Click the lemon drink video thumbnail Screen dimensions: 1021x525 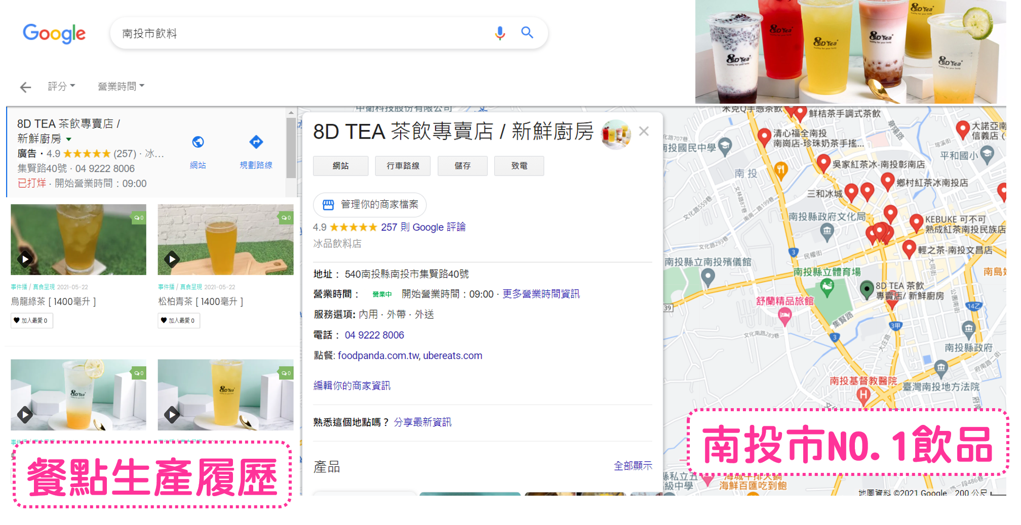(78, 395)
